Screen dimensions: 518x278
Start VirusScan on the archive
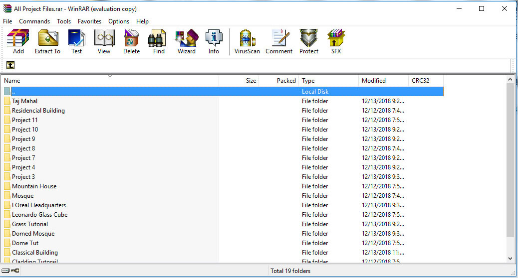coord(247,41)
